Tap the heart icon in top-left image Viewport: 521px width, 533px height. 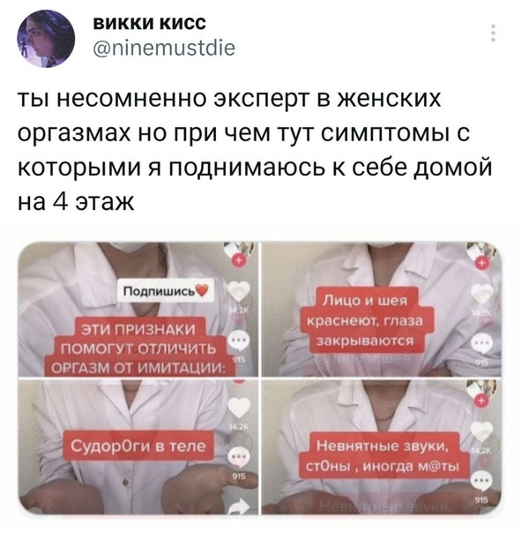coord(238,292)
